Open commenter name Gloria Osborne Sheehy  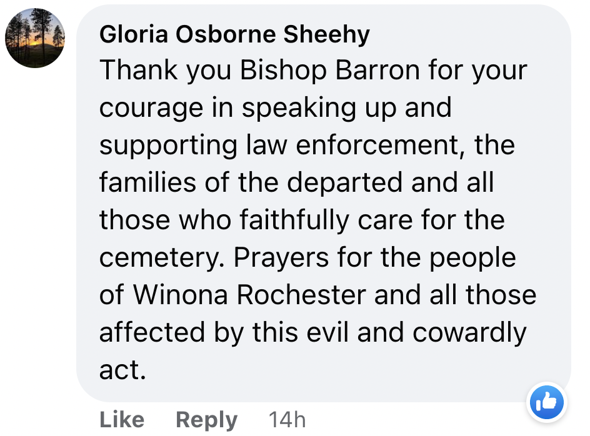click(x=234, y=35)
